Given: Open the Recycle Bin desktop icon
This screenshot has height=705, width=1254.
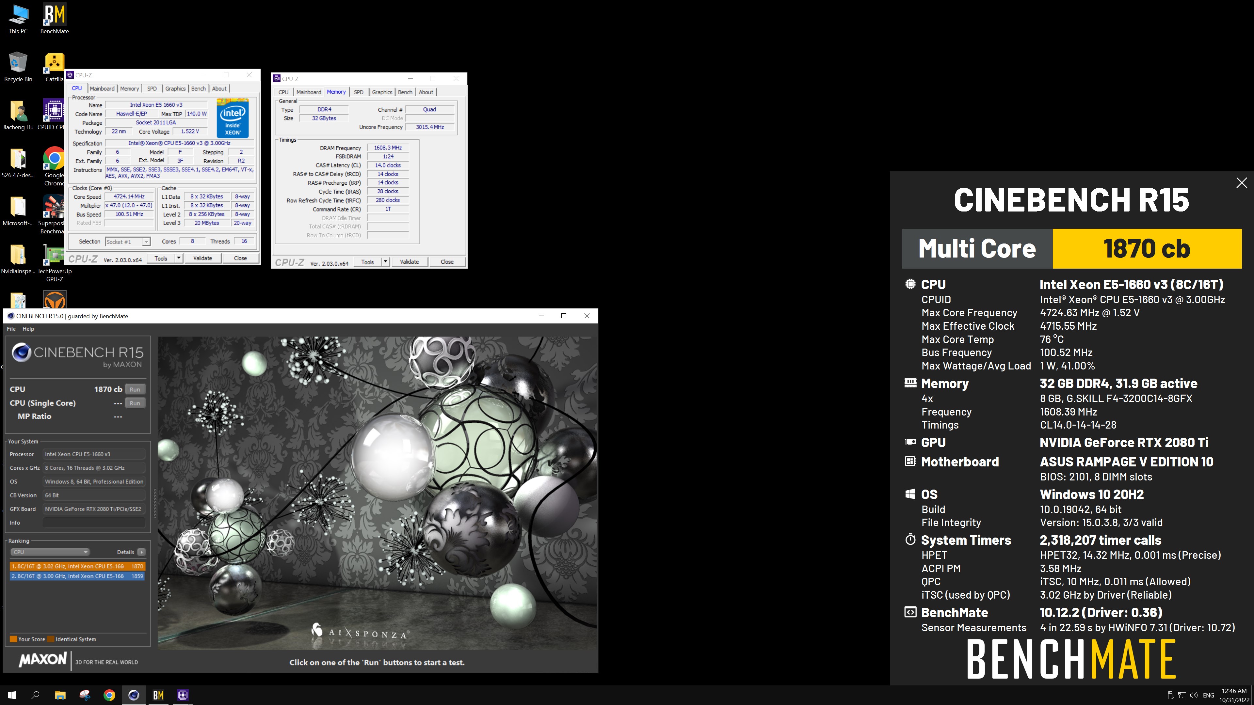Looking at the screenshot, I should tap(18, 67).
